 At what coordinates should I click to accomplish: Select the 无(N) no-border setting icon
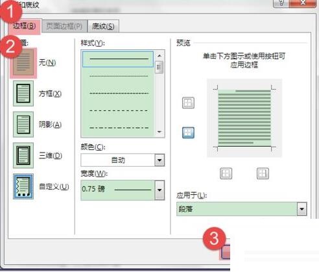23,63
